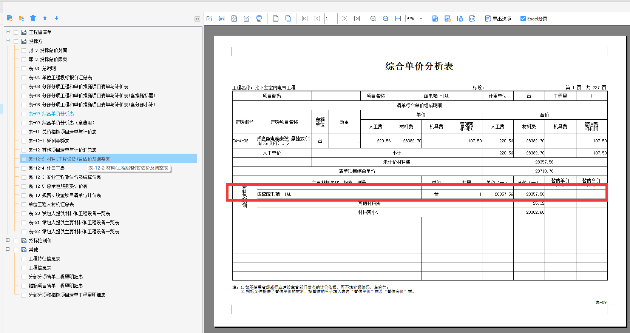Select 表-12-2 材料(工程设备)暂估价及调整表 row

pos(108,159)
